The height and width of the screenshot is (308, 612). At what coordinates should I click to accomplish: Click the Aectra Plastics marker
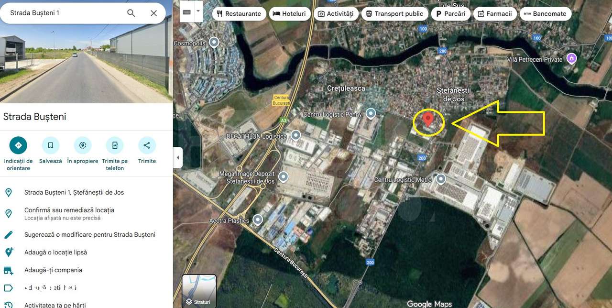pos(258,220)
